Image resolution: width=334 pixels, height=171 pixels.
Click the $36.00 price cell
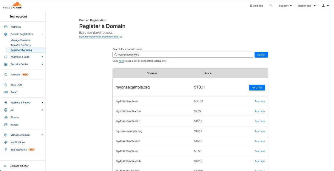[x=199, y=102]
